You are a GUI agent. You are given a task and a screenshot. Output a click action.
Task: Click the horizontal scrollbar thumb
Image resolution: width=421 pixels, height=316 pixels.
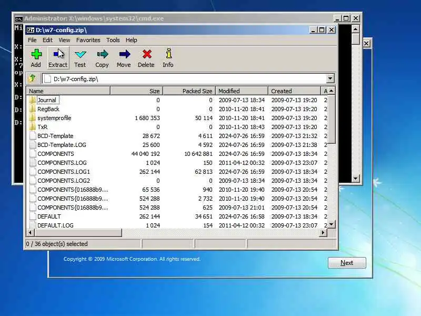[77, 232]
